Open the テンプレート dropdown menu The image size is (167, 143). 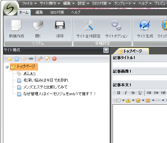tap(125, 3)
